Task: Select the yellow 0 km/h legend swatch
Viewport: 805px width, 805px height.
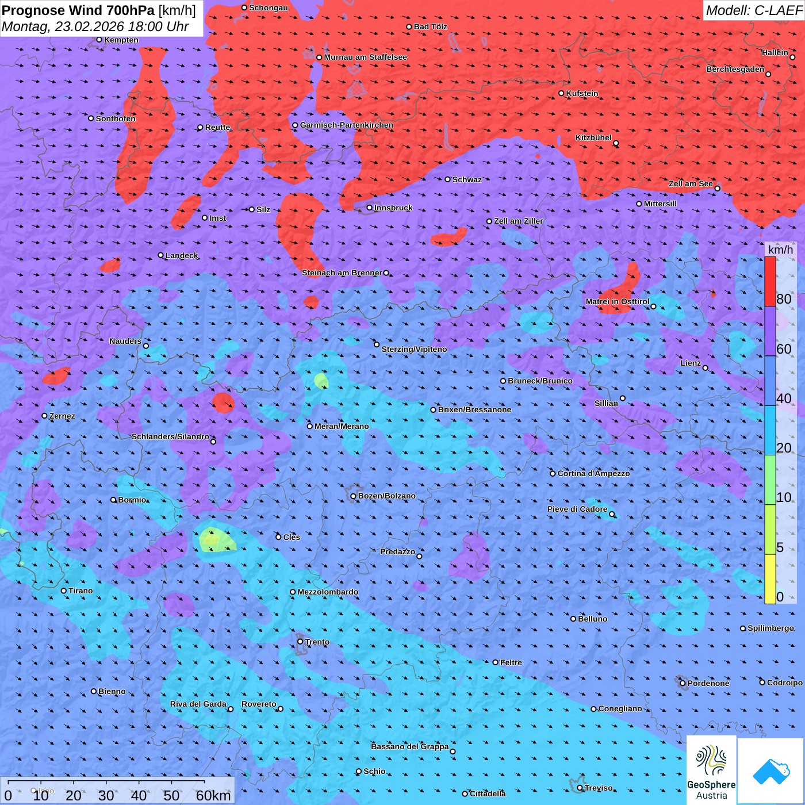Action: click(x=770, y=579)
